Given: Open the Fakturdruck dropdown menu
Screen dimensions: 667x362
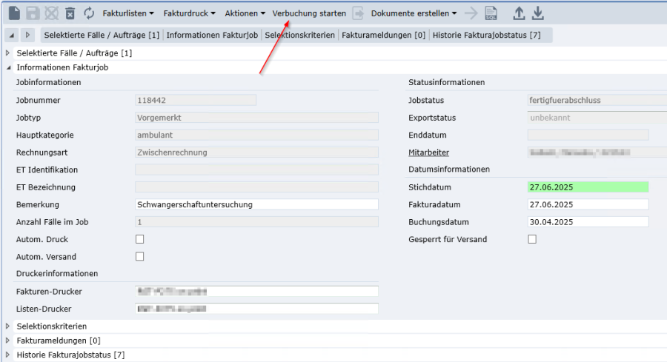Looking at the screenshot, I should 189,13.
